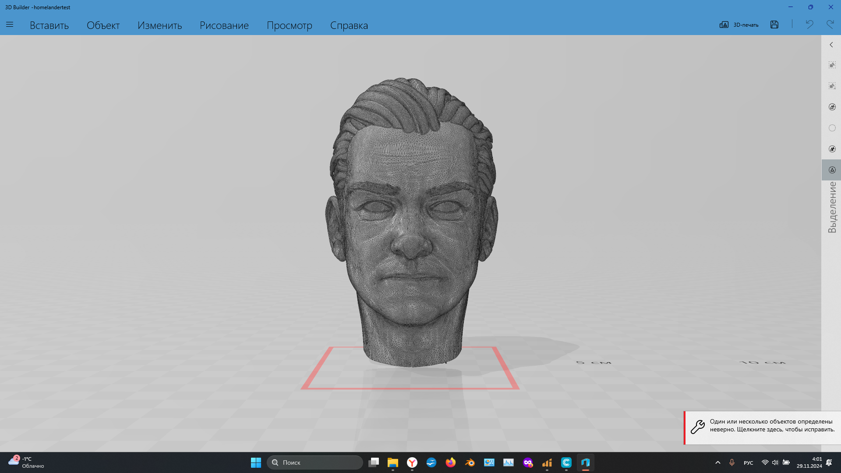Click the microphone tray icon
The height and width of the screenshot is (473, 841).
pyautogui.click(x=731, y=462)
